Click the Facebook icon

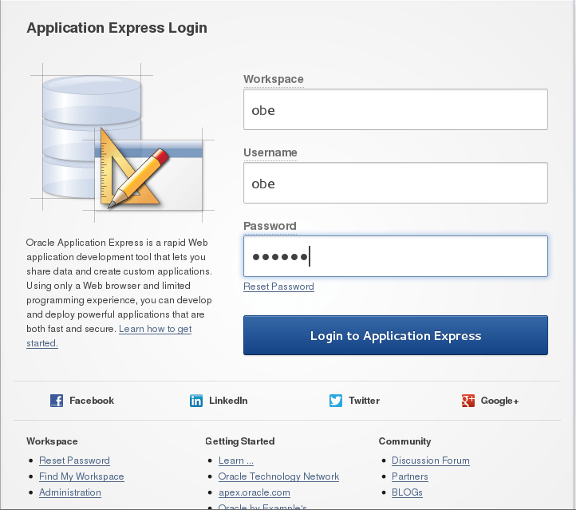pos(57,401)
